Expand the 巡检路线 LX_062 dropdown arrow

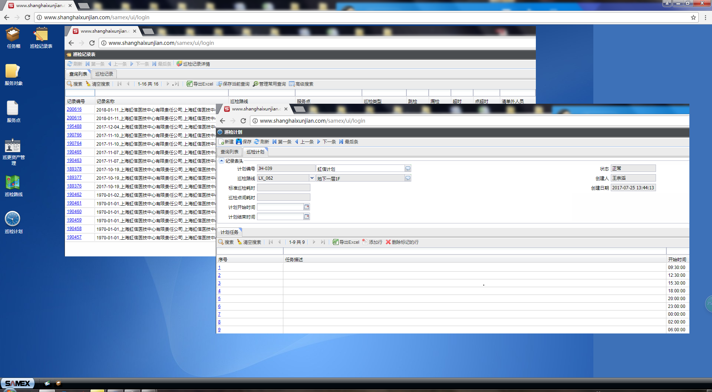[x=312, y=178]
